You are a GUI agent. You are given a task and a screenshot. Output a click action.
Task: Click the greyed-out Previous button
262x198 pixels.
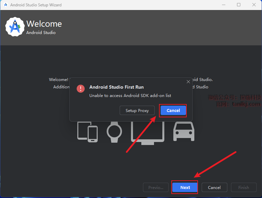tap(156, 187)
